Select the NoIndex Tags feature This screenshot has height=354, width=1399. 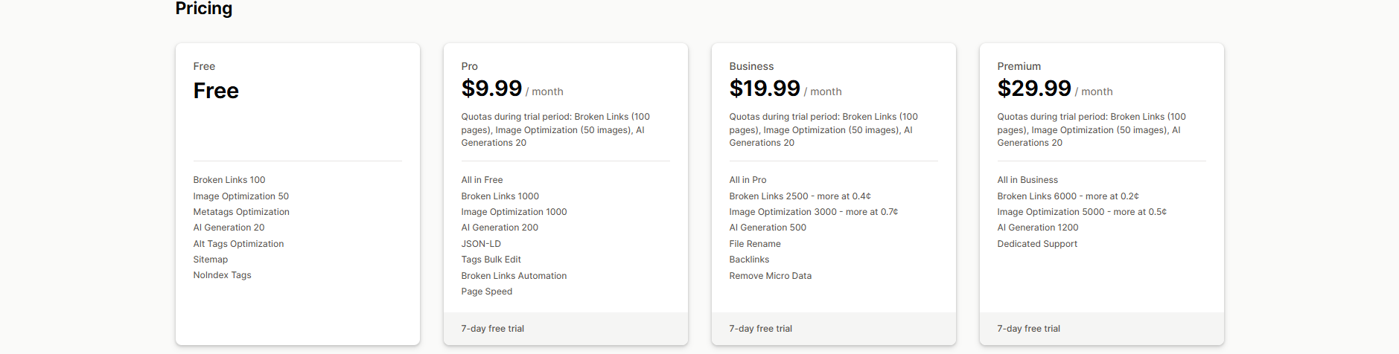click(x=222, y=275)
